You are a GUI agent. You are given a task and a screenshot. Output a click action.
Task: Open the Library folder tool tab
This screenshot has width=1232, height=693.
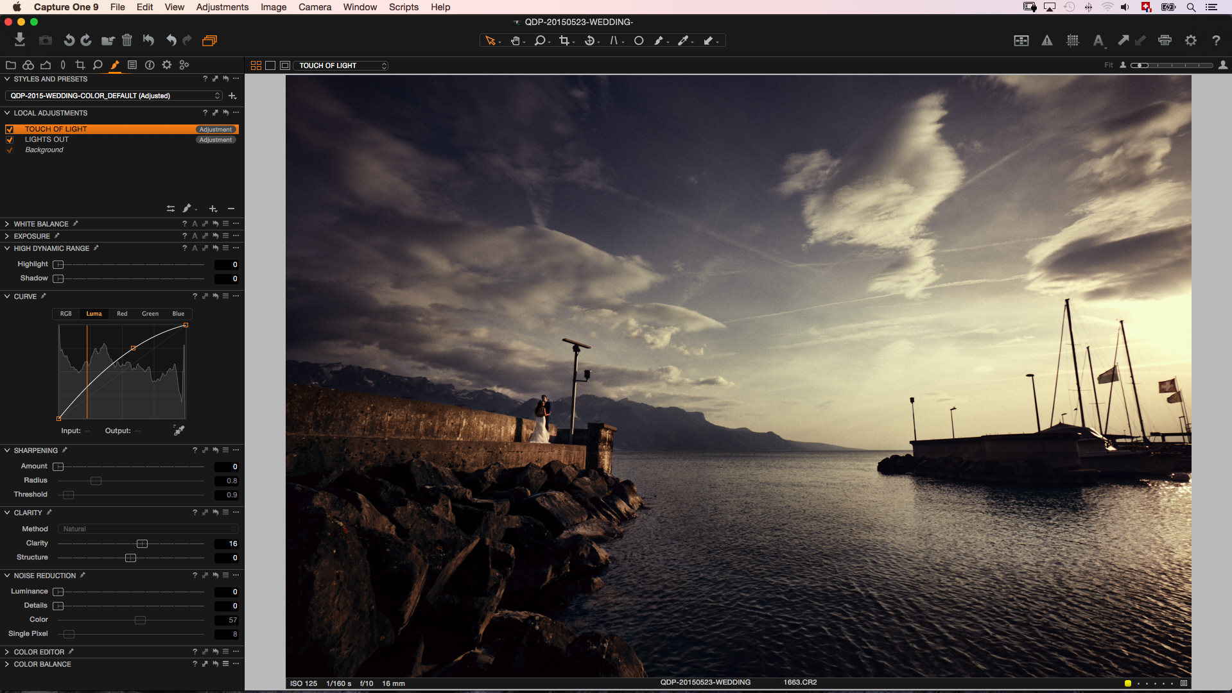pos(11,65)
